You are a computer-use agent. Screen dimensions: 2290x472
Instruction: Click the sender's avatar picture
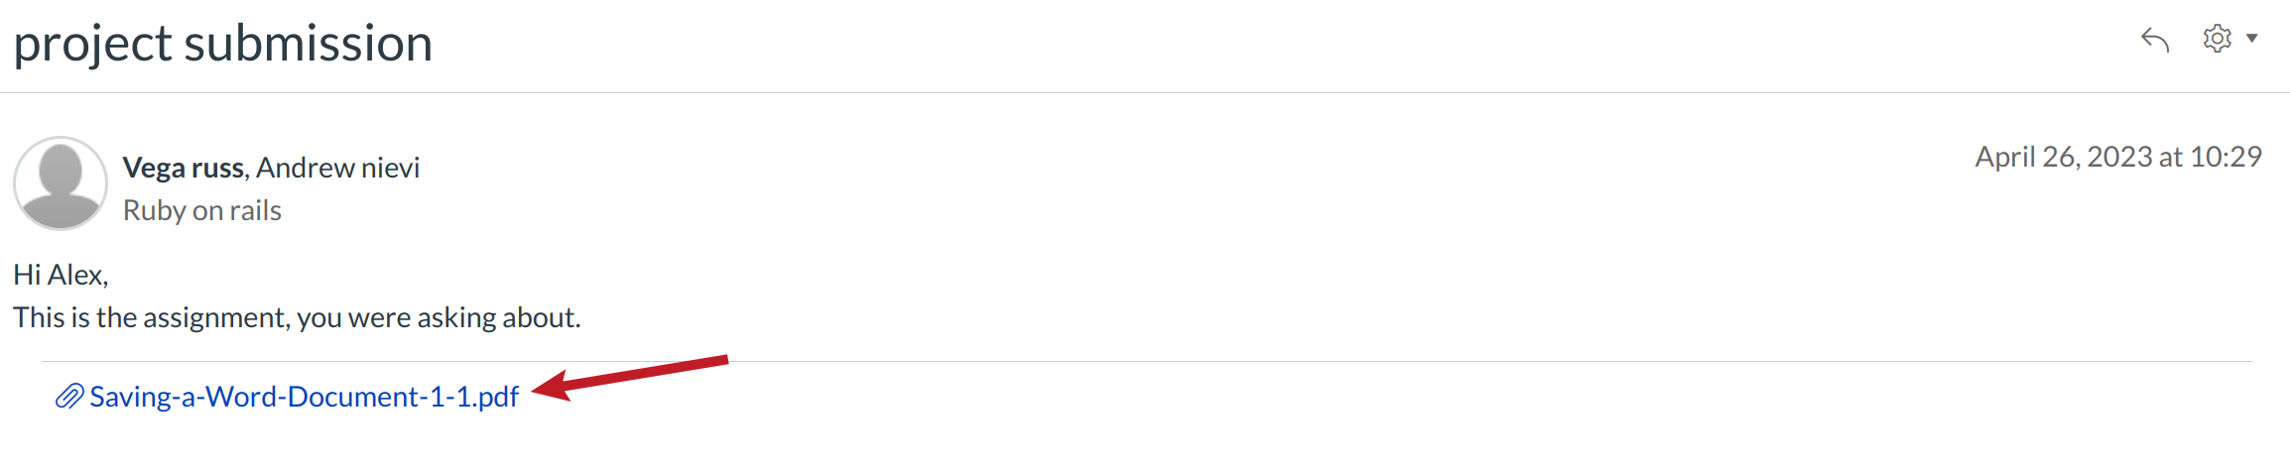pyautogui.click(x=61, y=183)
